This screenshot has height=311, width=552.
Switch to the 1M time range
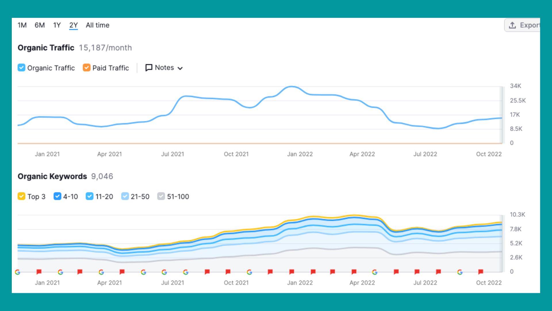(22, 25)
